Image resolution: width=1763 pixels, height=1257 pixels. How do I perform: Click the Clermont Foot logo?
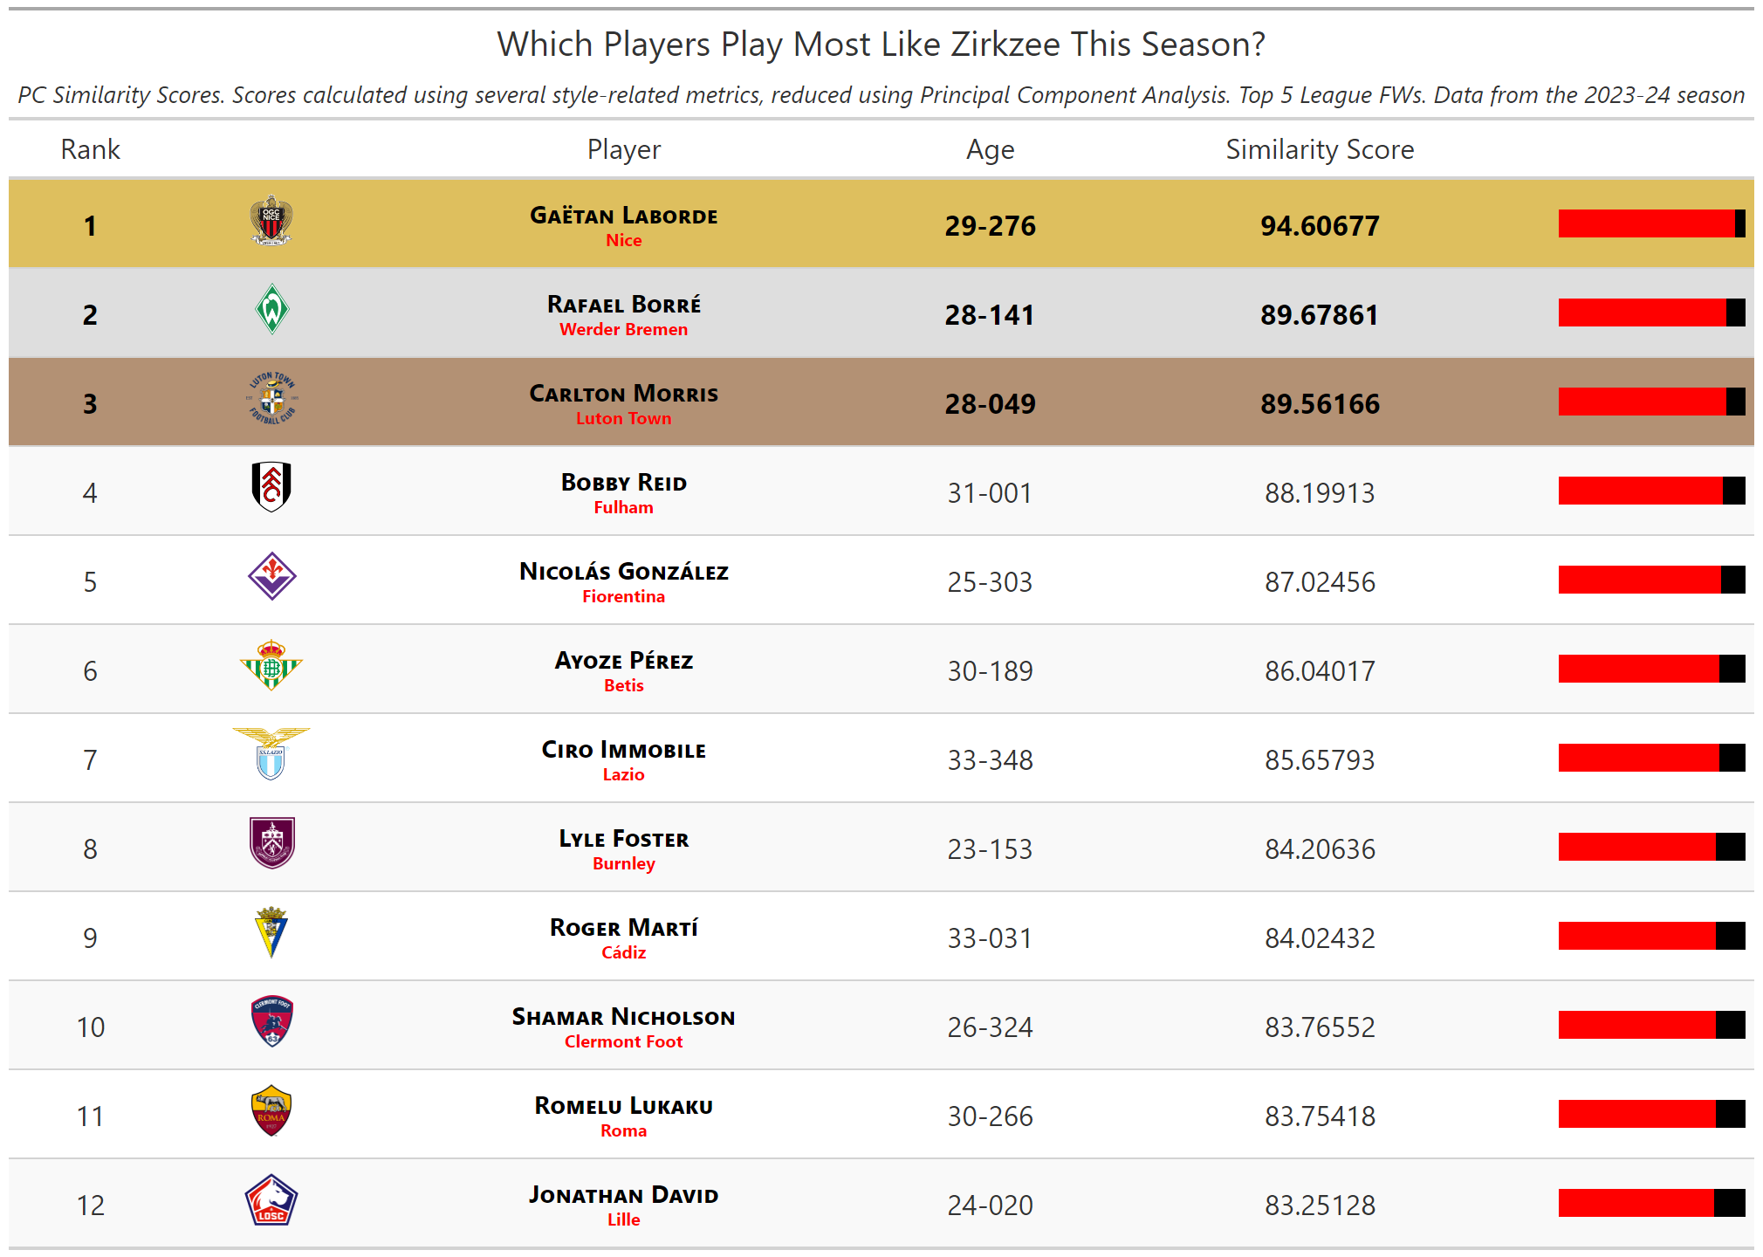[271, 1021]
